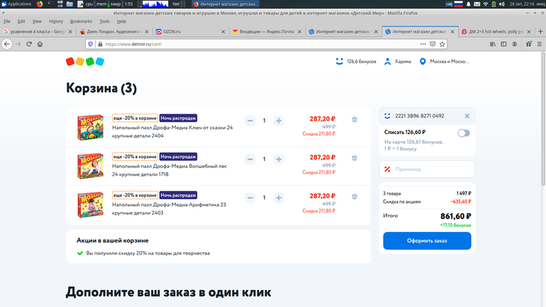Delete the Ключ от сказки puzzle from cart
Viewport: 546px width, 307px height.
click(x=355, y=120)
